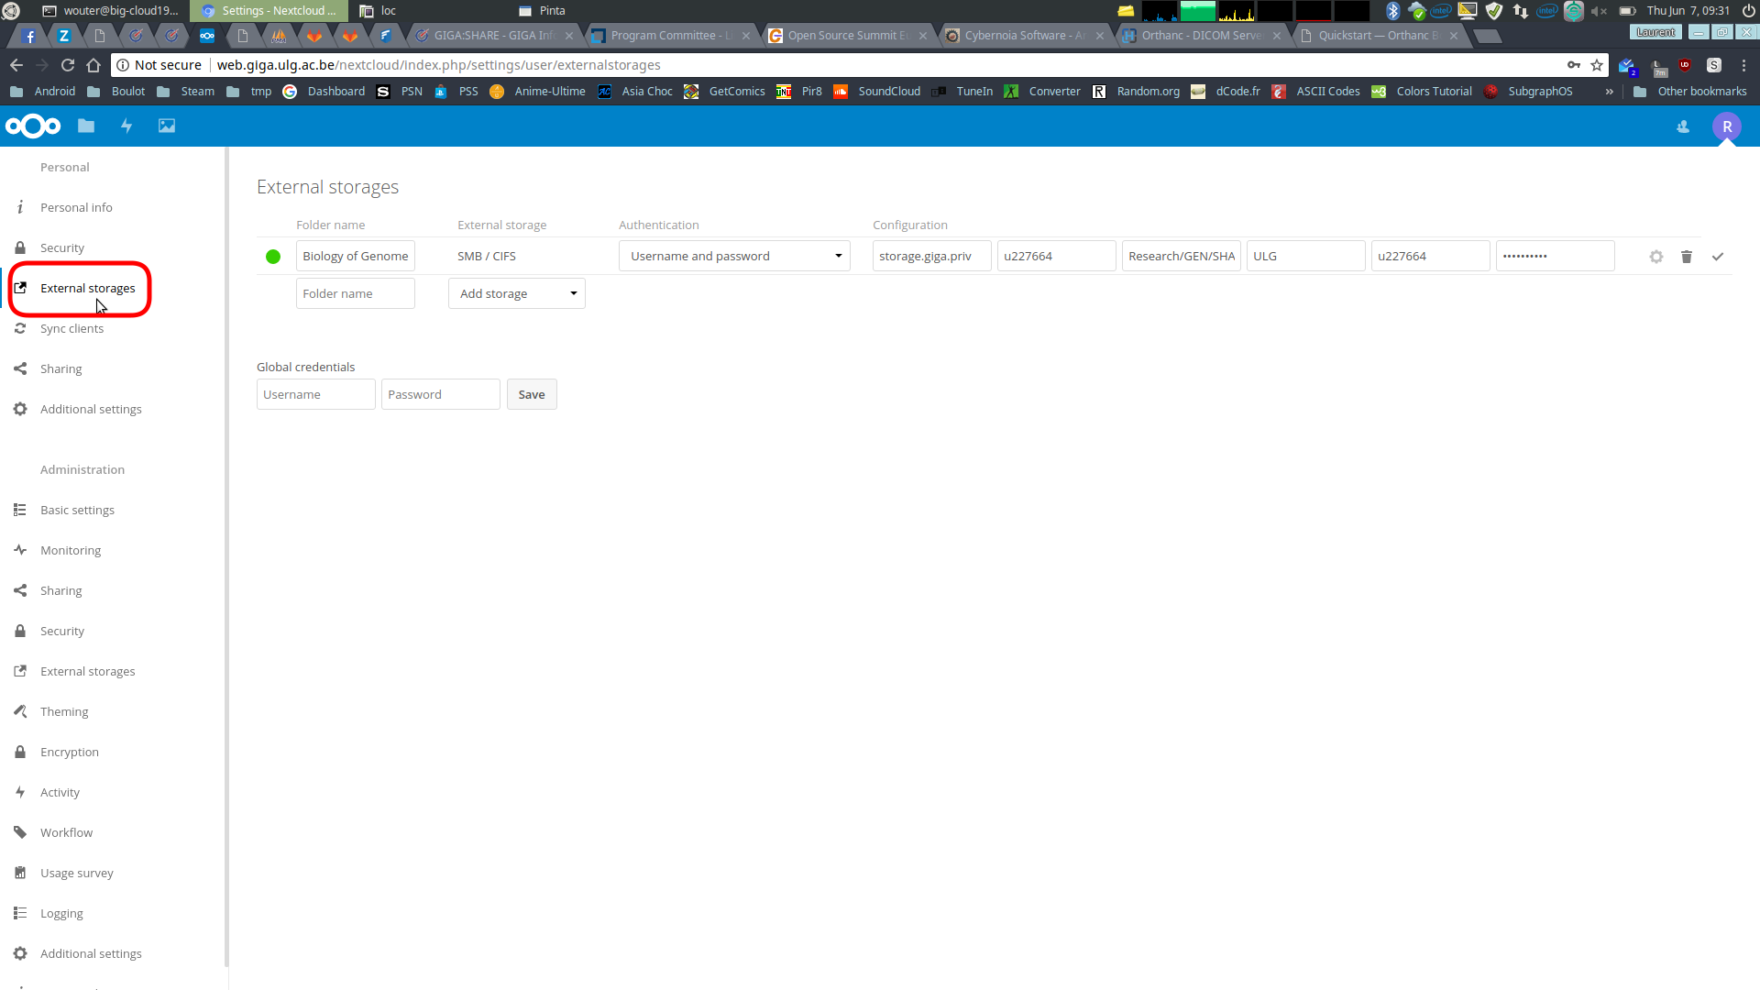The width and height of the screenshot is (1760, 990).
Task: Open the Contacts menu icon in header
Action: (x=1683, y=127)
